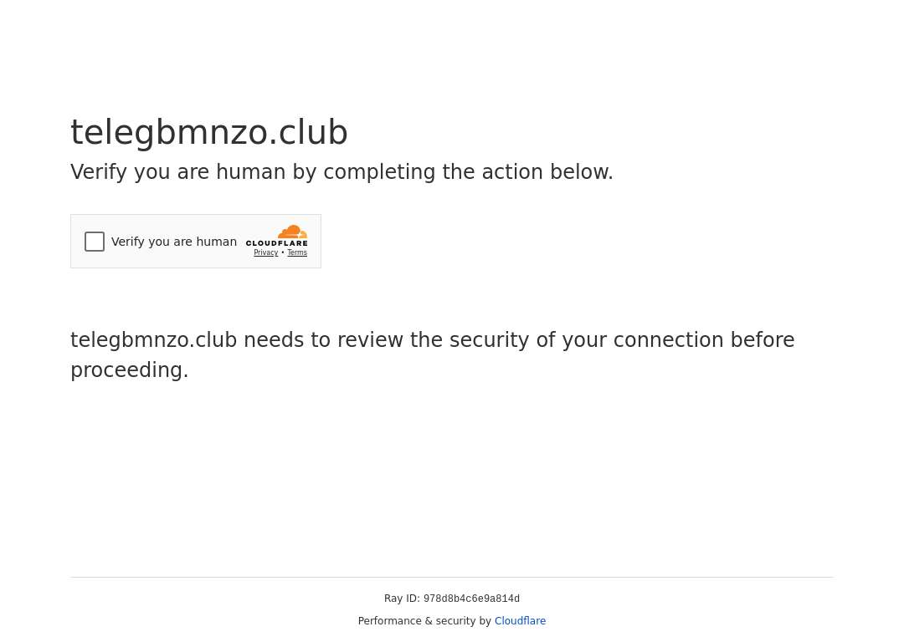Click the 'Ray ID:' label text
904x642 pixels.
tap(402, 599)
